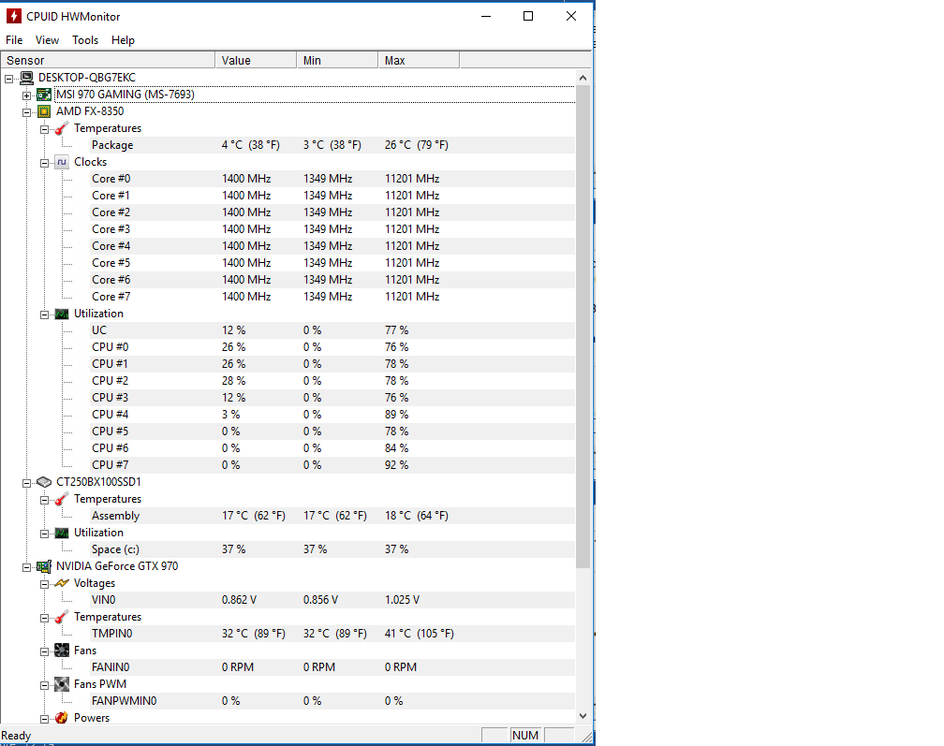Collapse the Powers branch
Viewport: 944px width, 746px height.
[x=45, y=719]
